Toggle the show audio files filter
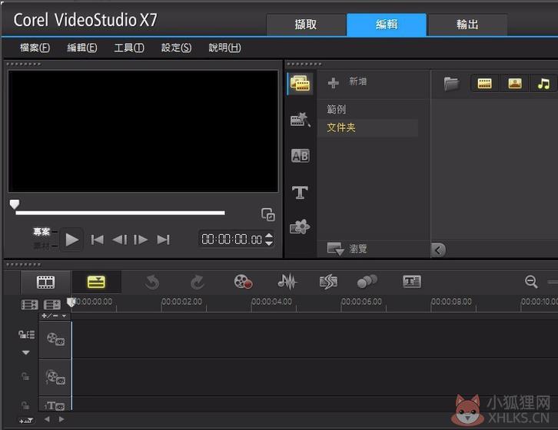The height and width of the screenshot is (430, 558). tap(543, 84)
